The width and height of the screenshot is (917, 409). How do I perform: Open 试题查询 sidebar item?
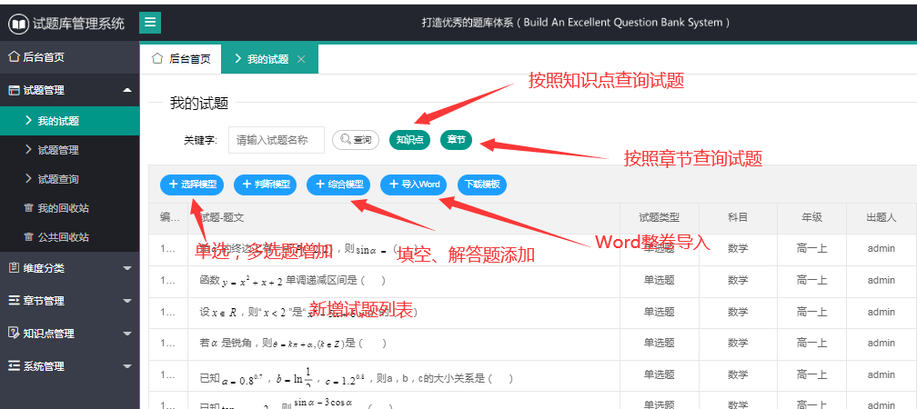point(58,179)
